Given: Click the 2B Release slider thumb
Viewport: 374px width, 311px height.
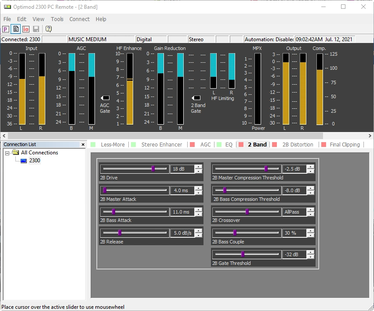Looking at the screenshot, I should click(x=120, y=232).
